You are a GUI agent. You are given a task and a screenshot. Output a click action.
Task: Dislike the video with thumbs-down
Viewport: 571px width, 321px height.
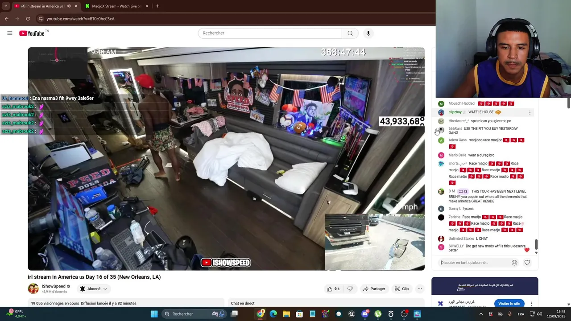click(350, 289)
